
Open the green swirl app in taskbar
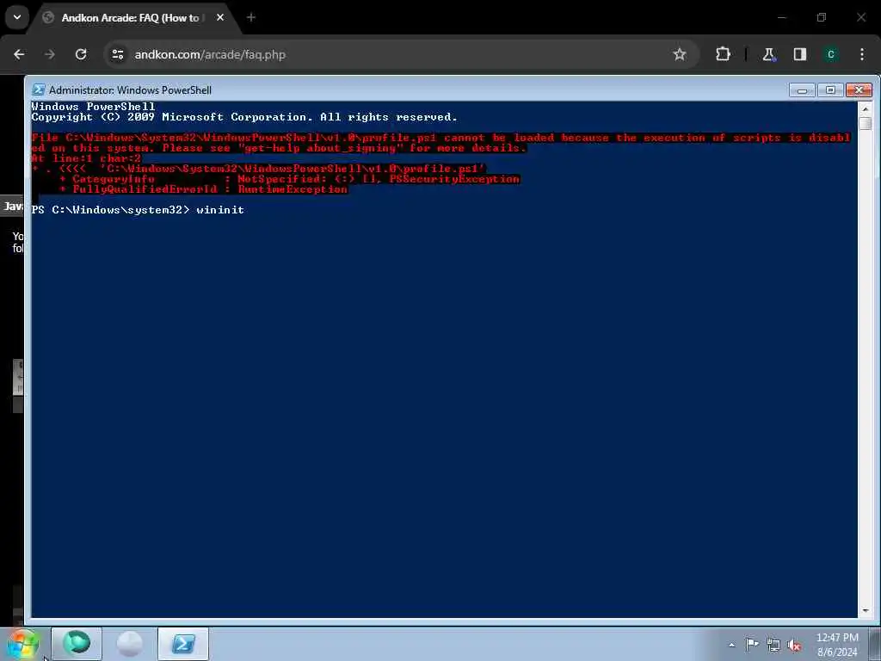(77, 644)
